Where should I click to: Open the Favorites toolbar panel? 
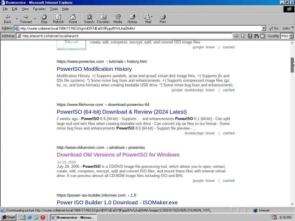click(103, 19)
